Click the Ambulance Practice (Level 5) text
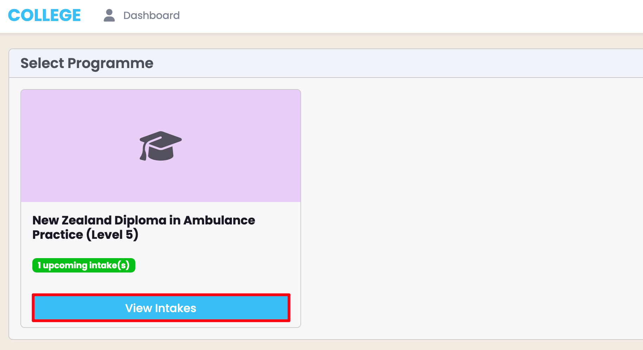Viewport: 643px width, 350px height. (x=85, y=235)
